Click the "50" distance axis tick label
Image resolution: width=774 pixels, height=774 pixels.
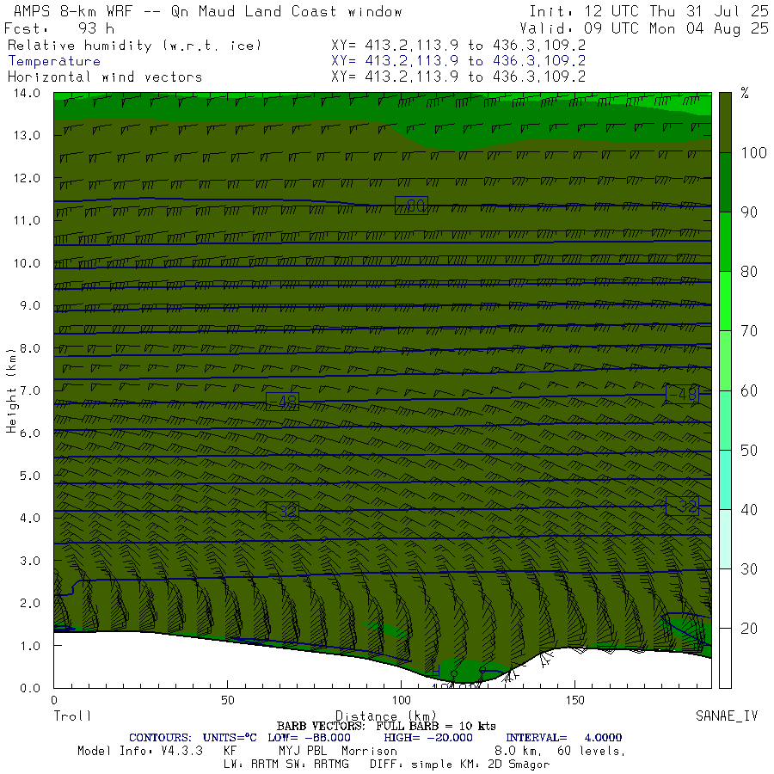point(228,700)
